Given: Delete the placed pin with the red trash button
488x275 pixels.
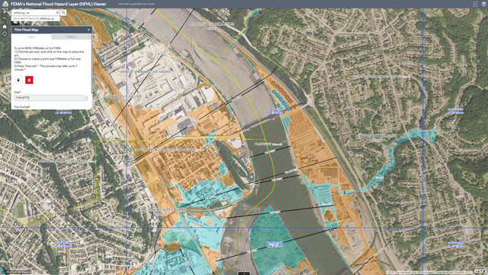Looking at the screenshot, I should click(x=29, y=80).
